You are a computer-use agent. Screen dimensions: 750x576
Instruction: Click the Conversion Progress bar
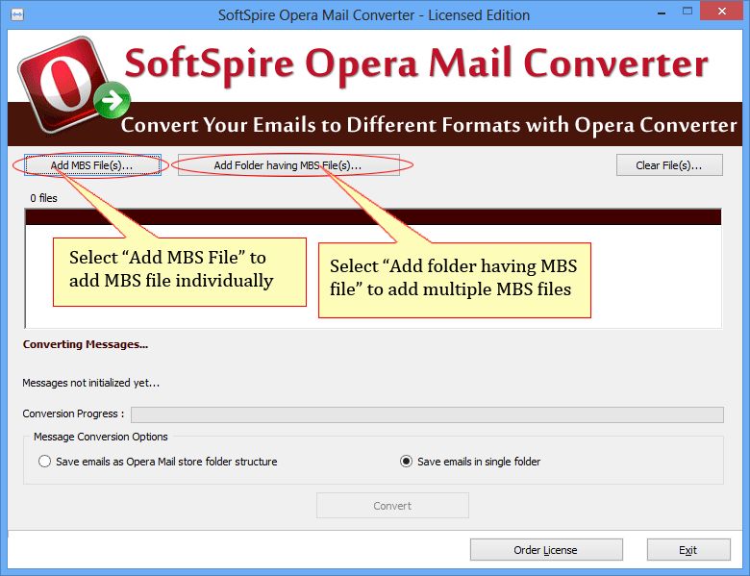(427, 414)
